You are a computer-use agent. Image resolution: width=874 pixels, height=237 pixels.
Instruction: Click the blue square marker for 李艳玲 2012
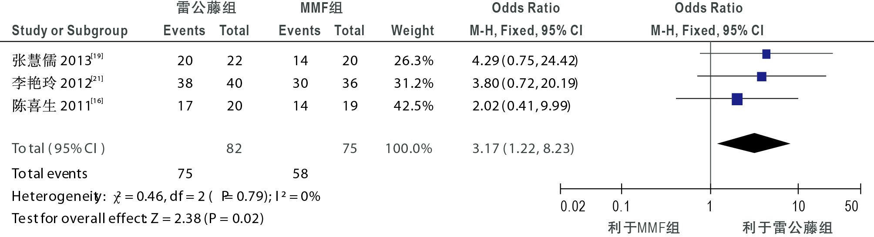click(761, 77)
